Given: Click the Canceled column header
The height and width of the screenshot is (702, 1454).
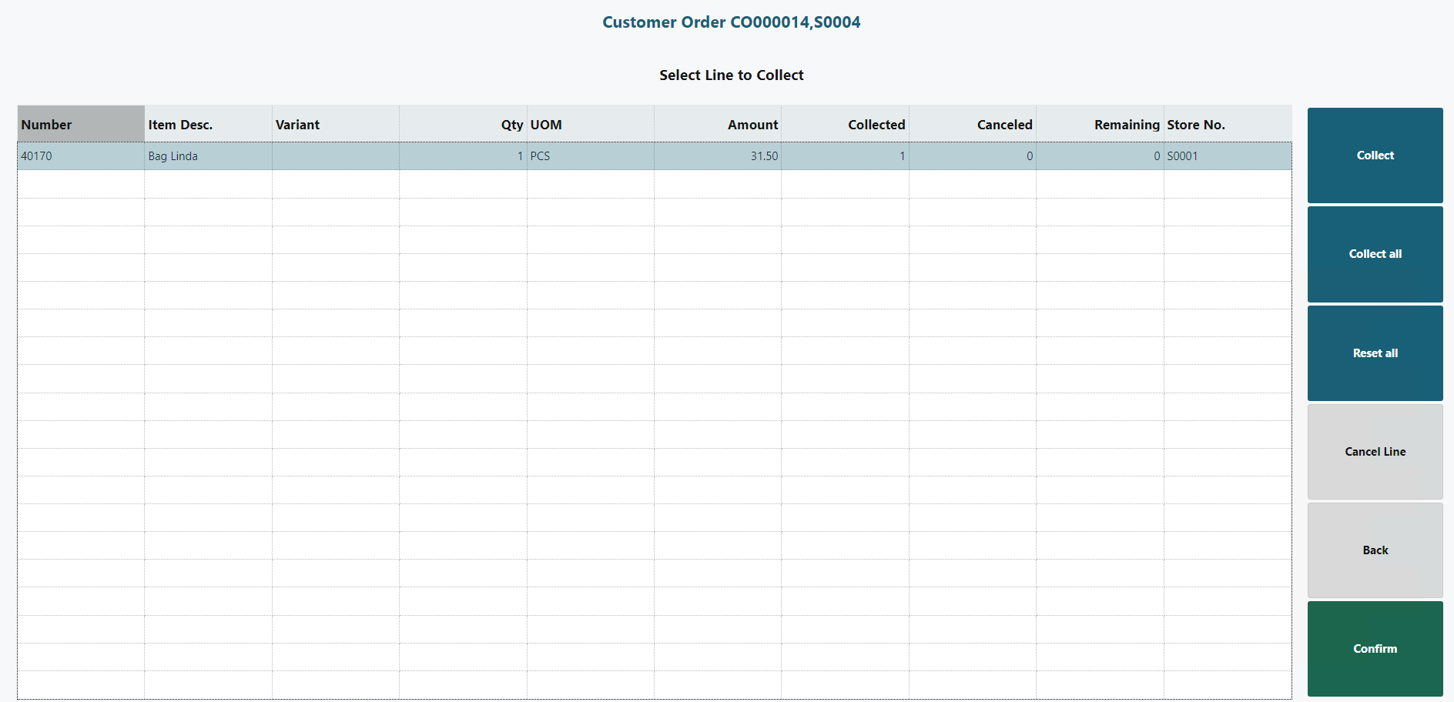Looking at the screenshot, I should 973,125.
